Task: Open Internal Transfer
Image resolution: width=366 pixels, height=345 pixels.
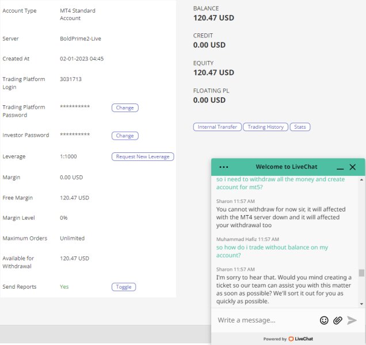Action: coord(218,127)
